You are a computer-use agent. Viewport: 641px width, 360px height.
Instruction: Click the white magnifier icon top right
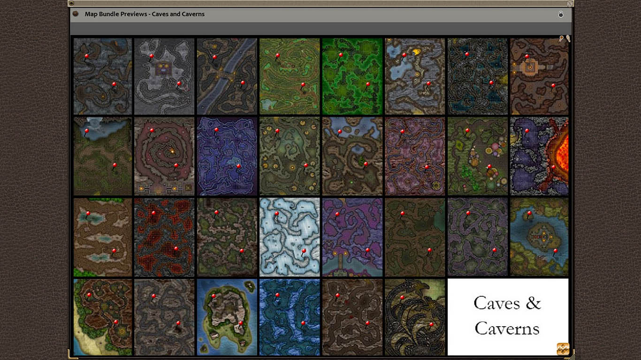(568, 38)
